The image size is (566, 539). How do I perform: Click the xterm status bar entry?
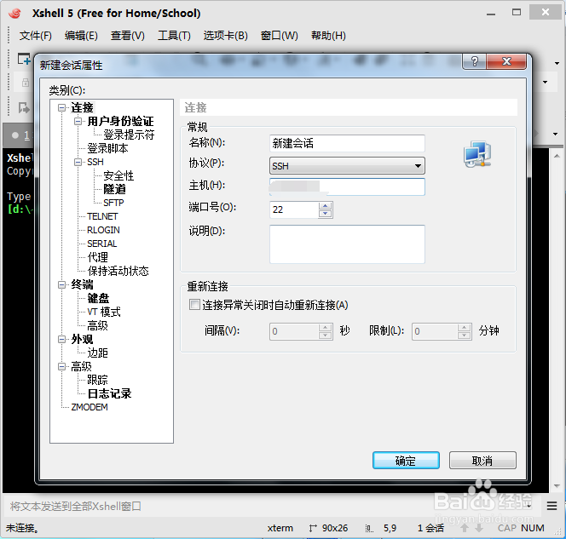point(280,528)
